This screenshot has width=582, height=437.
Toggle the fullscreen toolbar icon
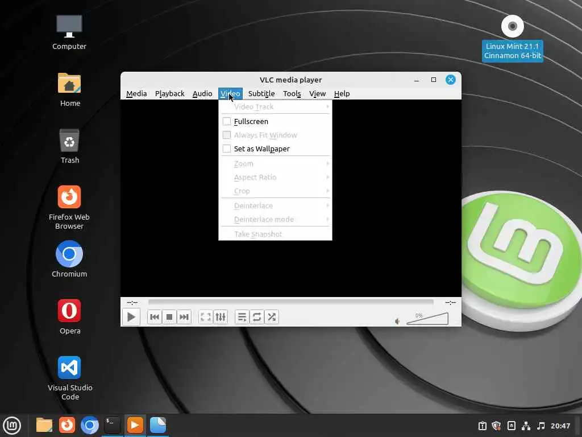pyautogui.click(x=206, y=317)
